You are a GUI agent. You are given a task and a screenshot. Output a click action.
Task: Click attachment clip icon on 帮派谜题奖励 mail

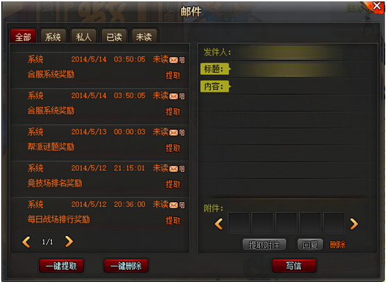182,133
